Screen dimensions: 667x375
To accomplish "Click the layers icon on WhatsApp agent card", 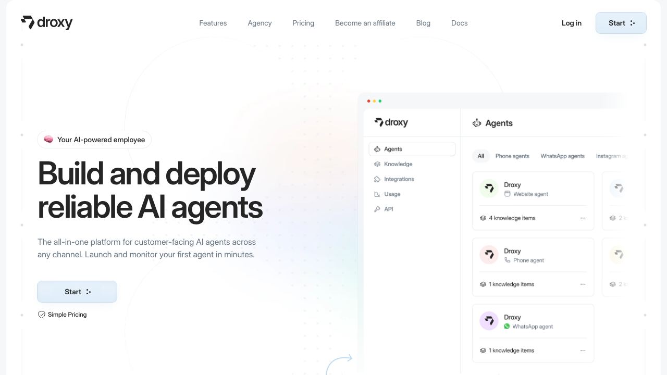I will tap(483, 351).
